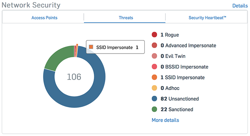Click the SSID Impersonate tooltip box
The image size is (250, 136).
click(115, 47)
